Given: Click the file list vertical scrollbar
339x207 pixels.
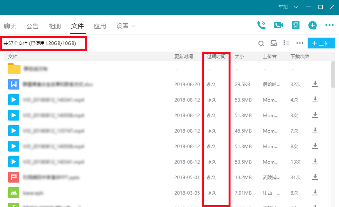Looking at the screenshot, I should (x=333, y=74).
